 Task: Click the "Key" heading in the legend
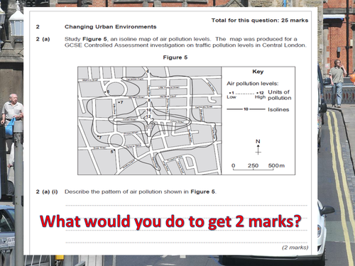[x=258, y=72]
